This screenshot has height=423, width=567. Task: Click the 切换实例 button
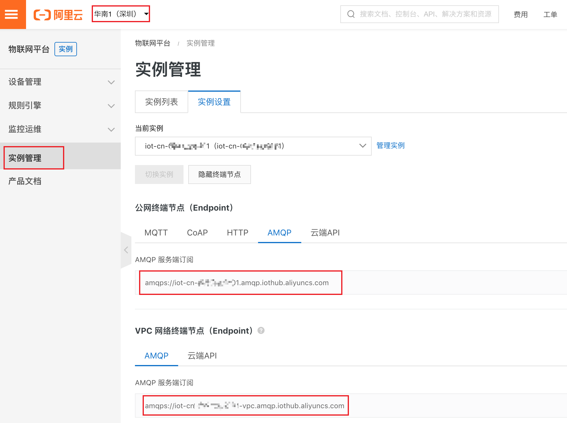pyautogui.click(x=159, y=174)
